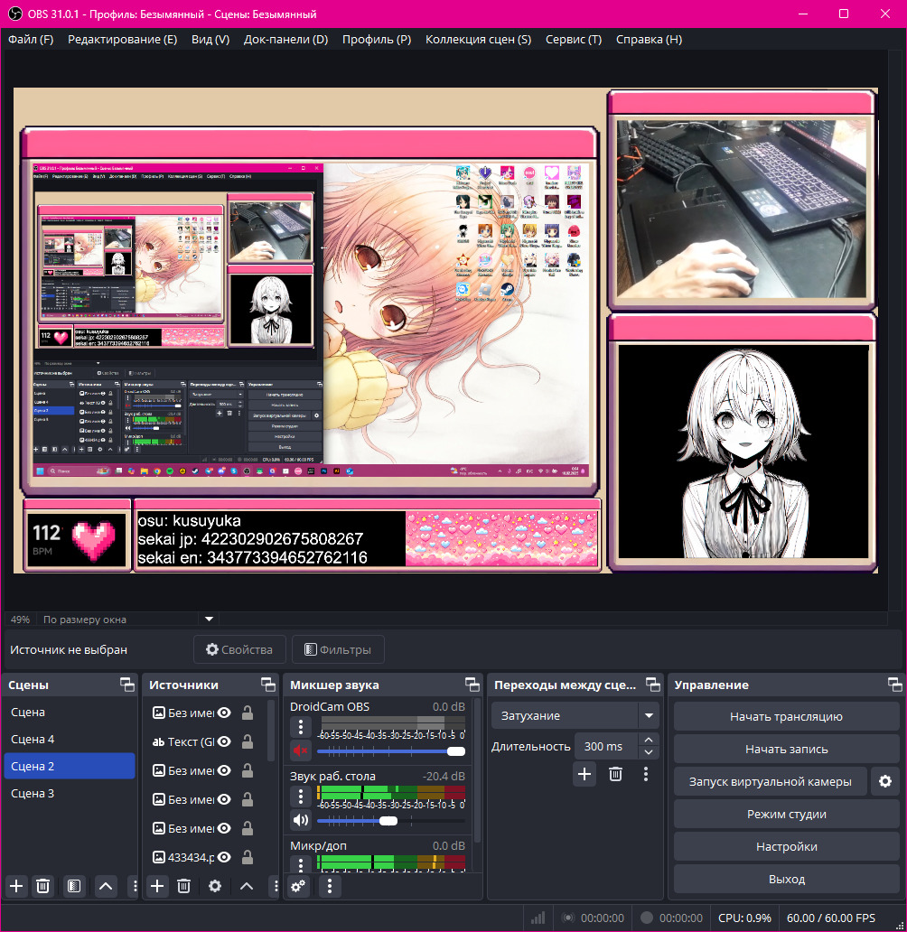
Task: Click the recording status circle in status bar
Action: (647, 918)
